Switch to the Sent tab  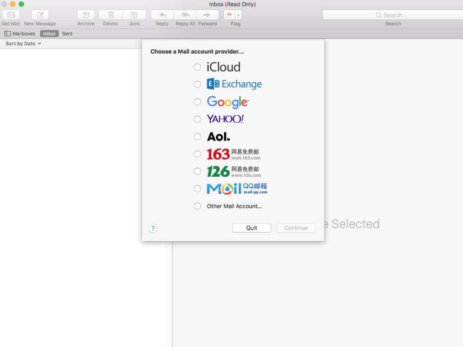67,33
